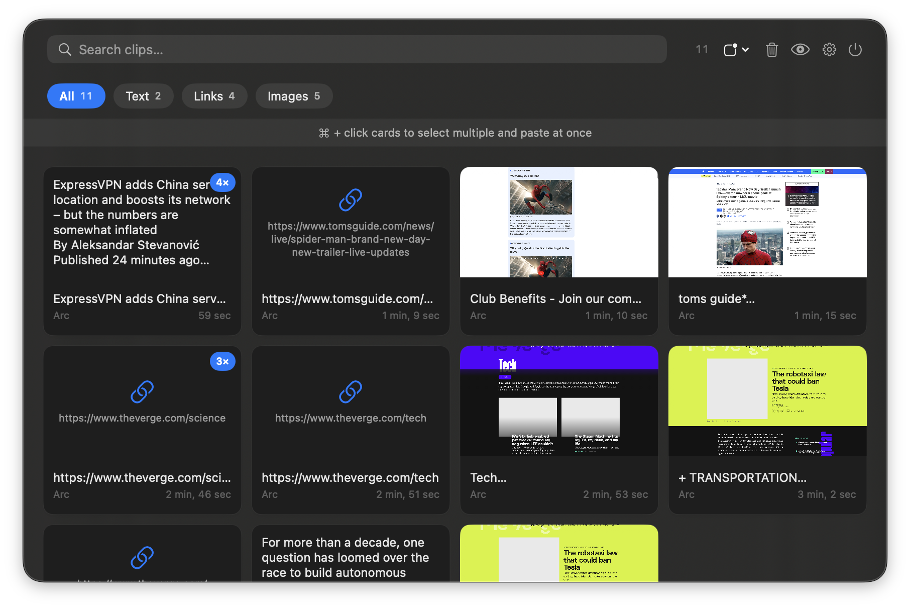910x609 pixels.
Task: Click the trash icon to clear clips
Action: point(772,50)
